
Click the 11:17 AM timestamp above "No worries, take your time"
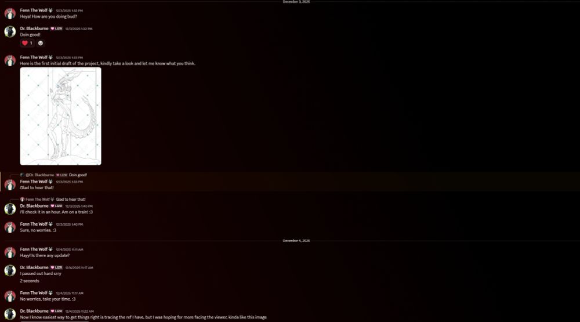click(x=70, y=293)
